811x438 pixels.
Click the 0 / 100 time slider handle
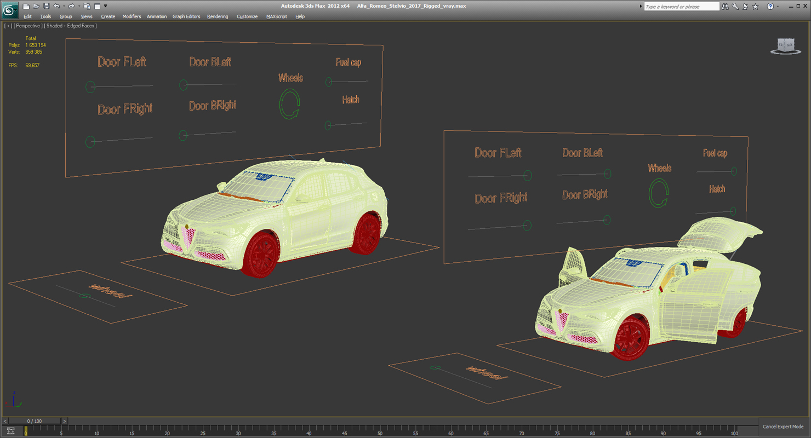[35, 421]
